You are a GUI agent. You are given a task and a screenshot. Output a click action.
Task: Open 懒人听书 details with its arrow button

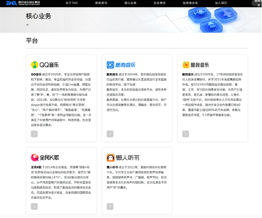(110, 206)
